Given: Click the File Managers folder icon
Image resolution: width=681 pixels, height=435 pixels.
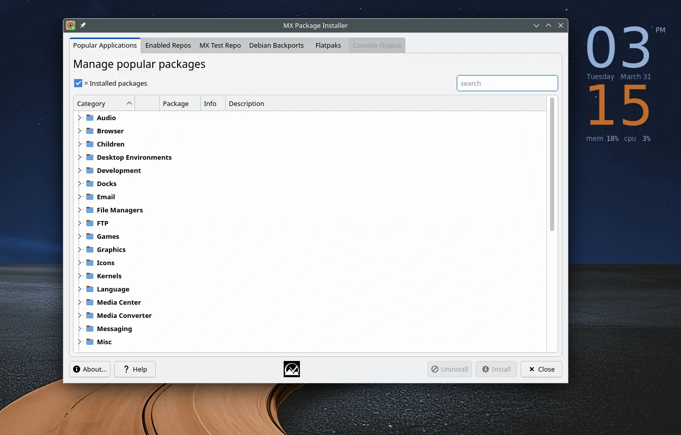Looking at the screenshot, I should click(89, 210).
